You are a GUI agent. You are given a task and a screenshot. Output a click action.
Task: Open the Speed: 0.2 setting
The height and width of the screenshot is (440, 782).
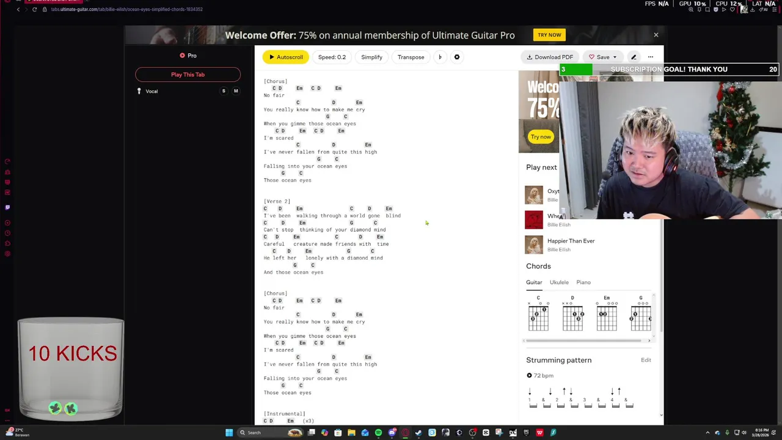(x=332, y=57)
